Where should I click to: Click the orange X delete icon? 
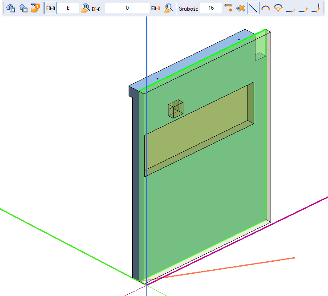tap(241, 8)
